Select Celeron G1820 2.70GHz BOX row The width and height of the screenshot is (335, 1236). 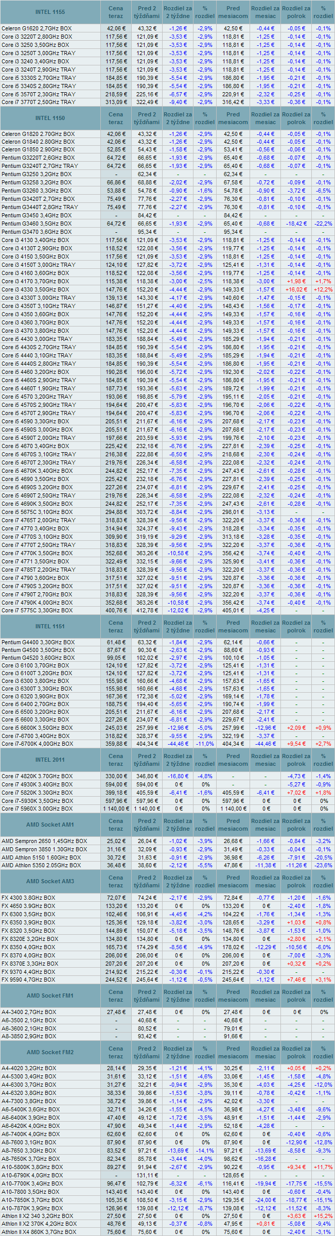[167, 134]
